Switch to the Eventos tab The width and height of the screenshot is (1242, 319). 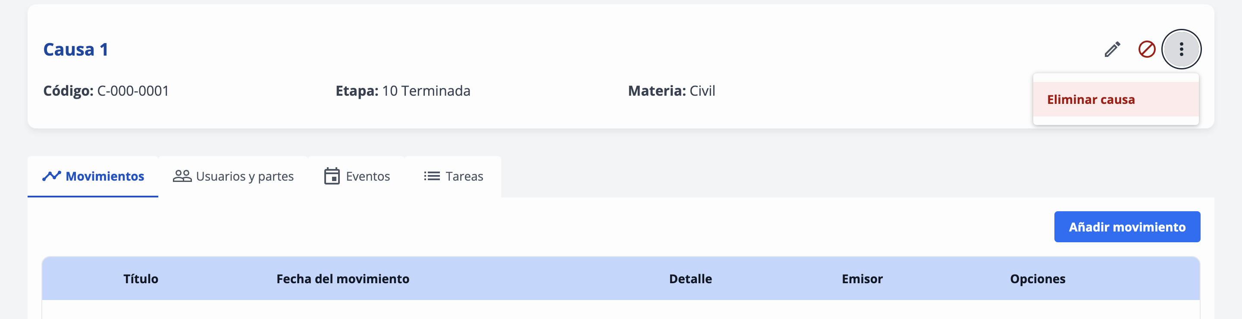coord(357,176)
